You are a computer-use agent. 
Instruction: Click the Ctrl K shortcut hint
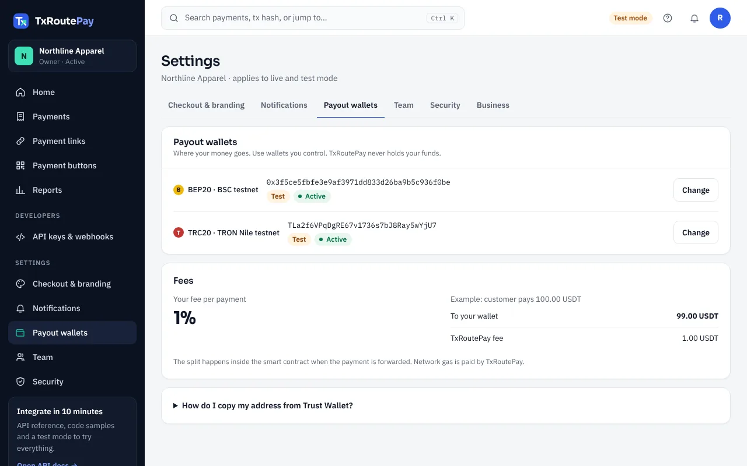pos(442,18)
